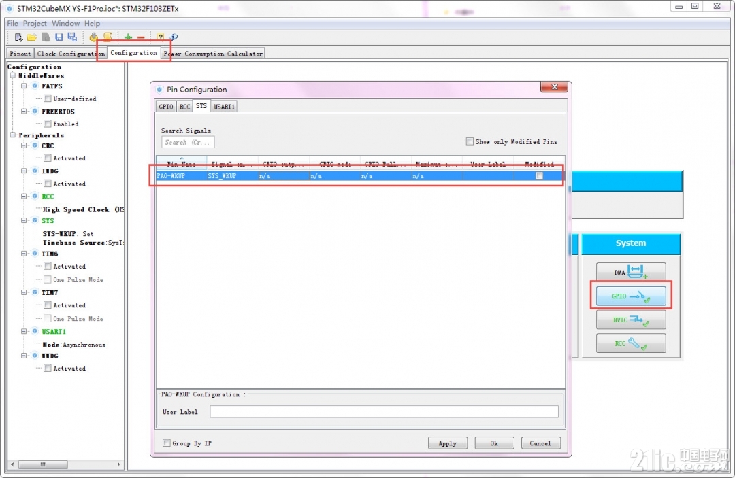Close the Pin Configuration dialog
Image resolution: width=735 pixels, height=478 pixels.
click(554, 86)
